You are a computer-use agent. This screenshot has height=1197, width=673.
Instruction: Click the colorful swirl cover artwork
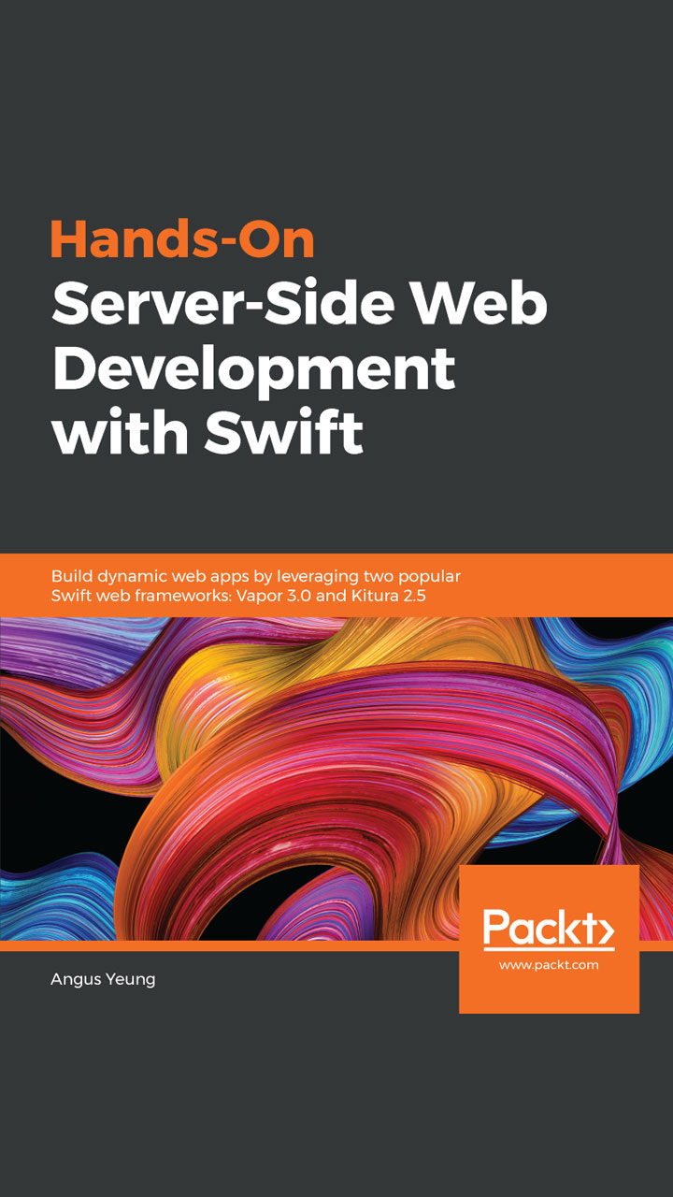pyautogui.click(x=336, y=778)
